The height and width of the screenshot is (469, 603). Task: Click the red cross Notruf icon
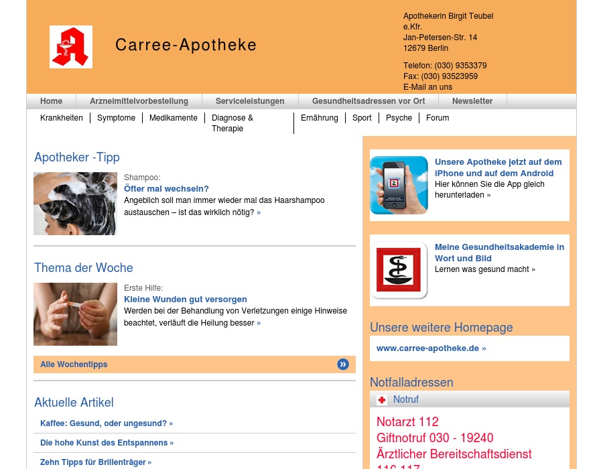[x=382, y=400]
